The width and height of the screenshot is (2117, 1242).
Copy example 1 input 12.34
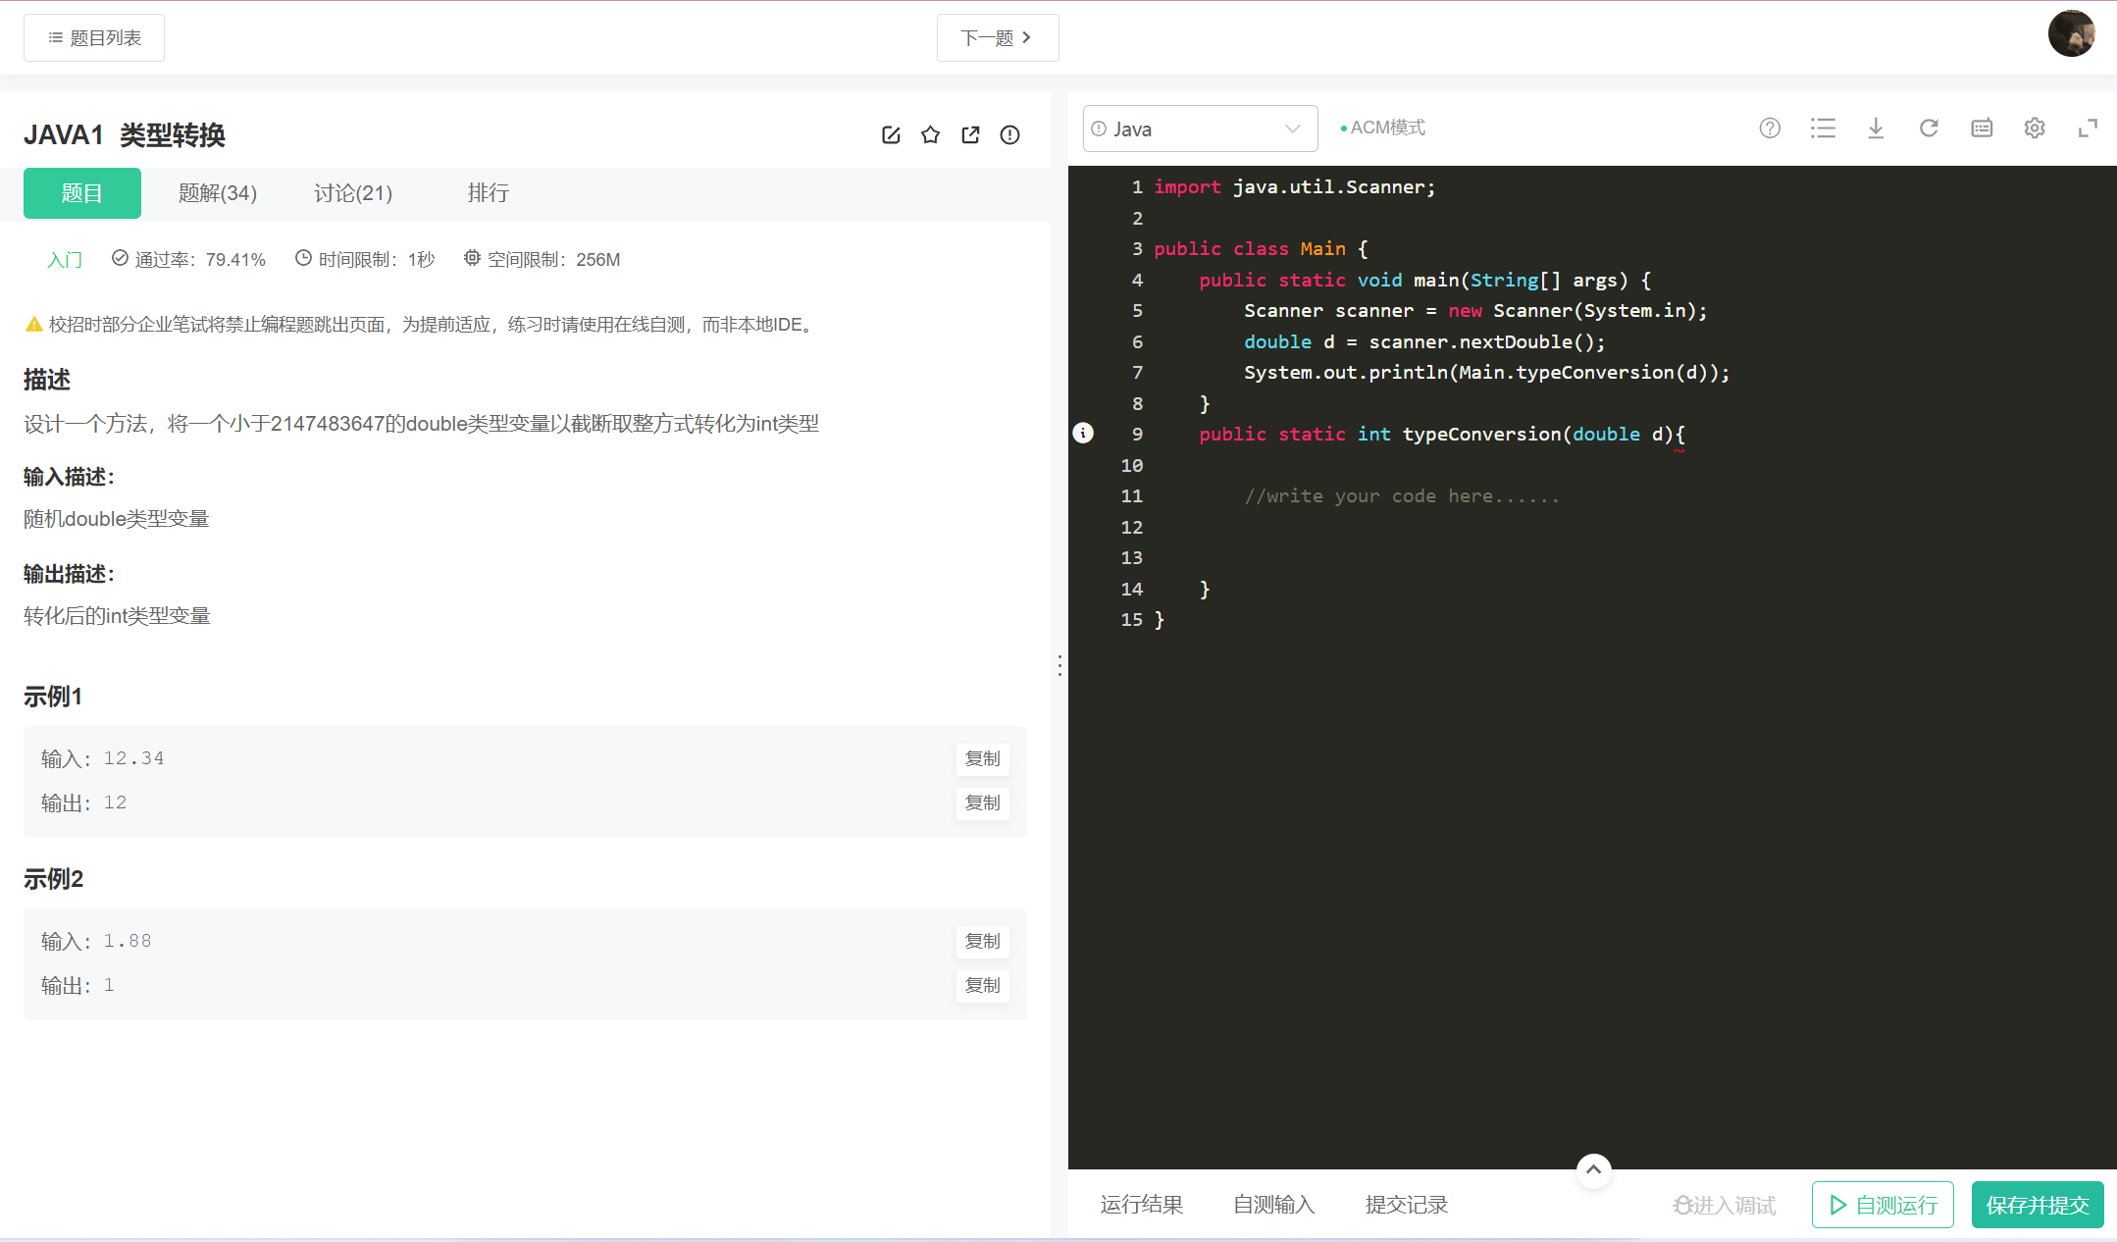point(982,758)
